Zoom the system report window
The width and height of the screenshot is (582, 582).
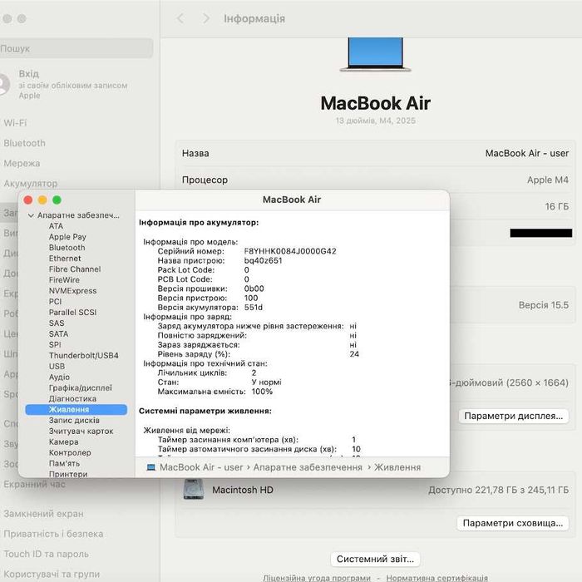point(57,200)
